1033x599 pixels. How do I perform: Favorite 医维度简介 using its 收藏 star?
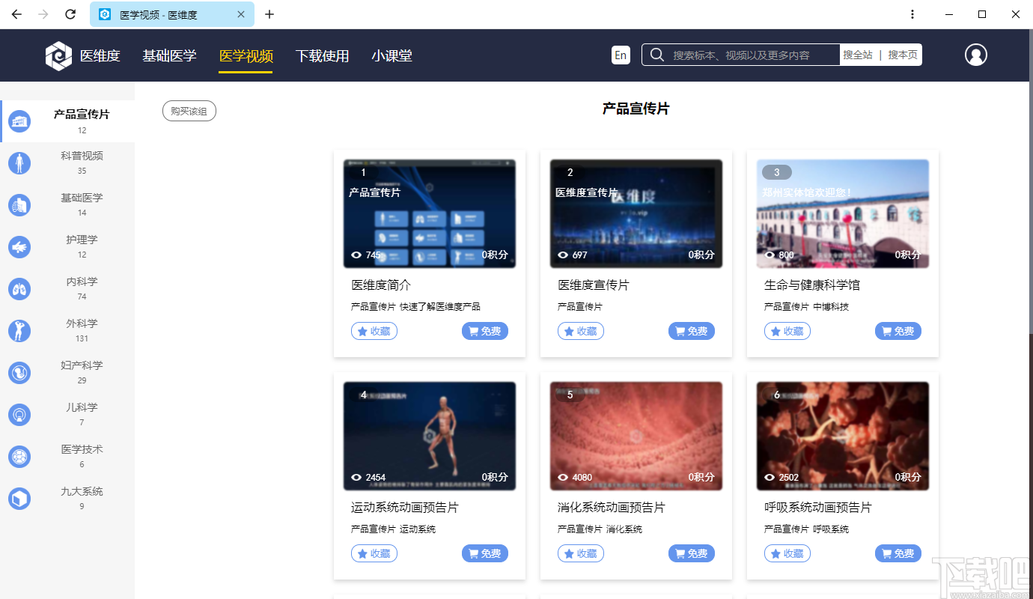coord(374,330)
